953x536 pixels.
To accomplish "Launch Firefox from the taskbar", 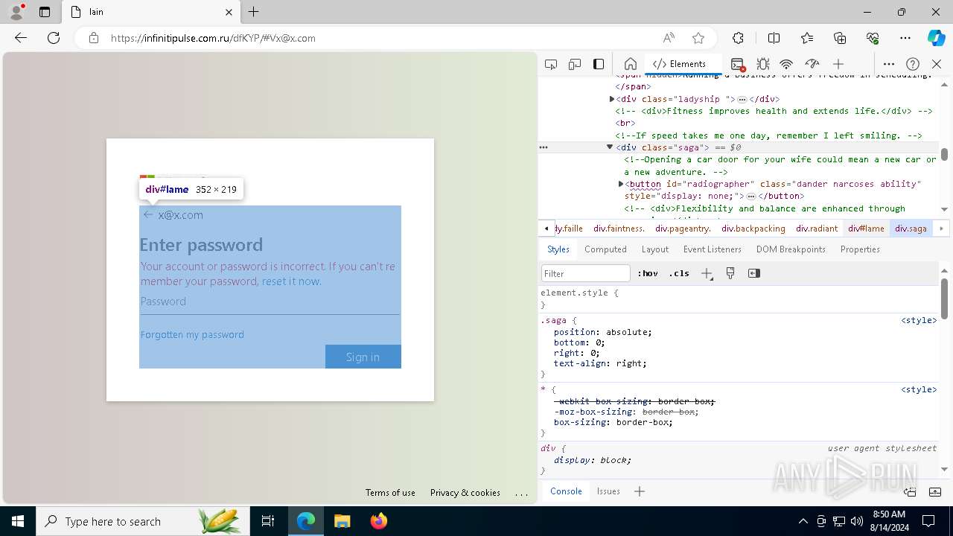I will pyautogui.click(x=378, y=521).
